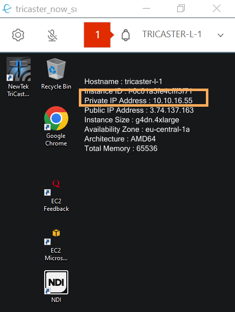This screenshot has height=312, width=235.
Task: Select the NDI desktop shortcut icon
Action: [x=56, y=286]
